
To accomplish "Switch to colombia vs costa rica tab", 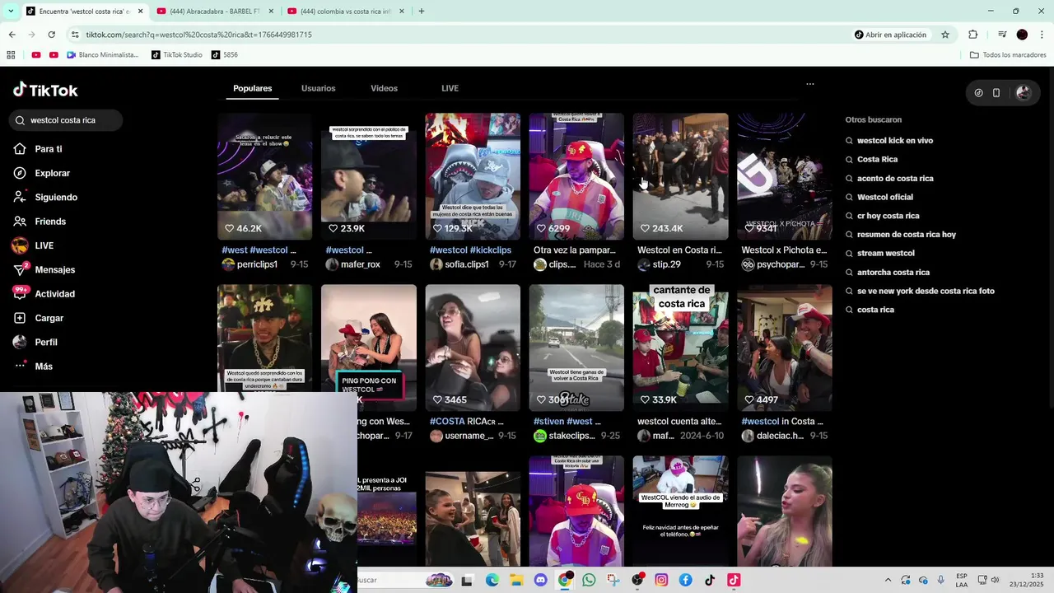I will click(x=346, y=12).
